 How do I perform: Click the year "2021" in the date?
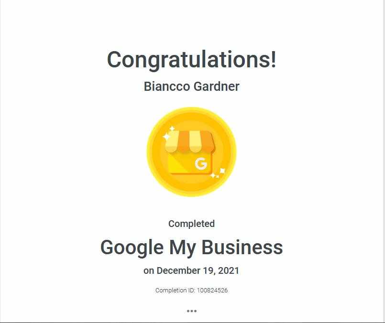(x=229, y=270)
